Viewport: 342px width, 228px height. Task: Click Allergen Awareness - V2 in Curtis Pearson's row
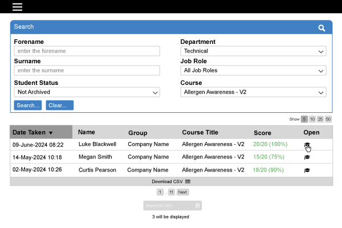[x=213, y=170]
